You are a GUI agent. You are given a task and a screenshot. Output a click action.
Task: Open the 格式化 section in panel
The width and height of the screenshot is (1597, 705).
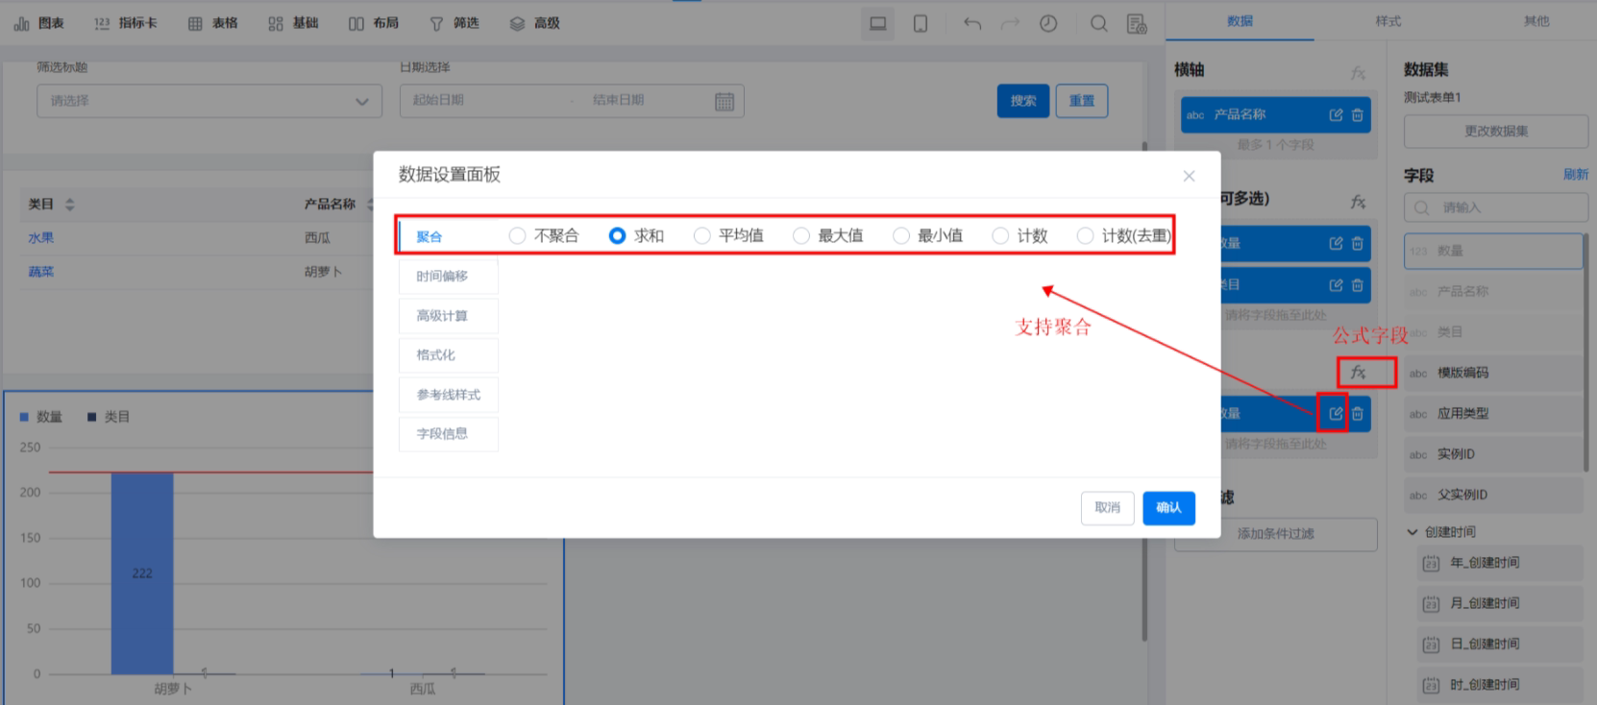click(449, 354)
